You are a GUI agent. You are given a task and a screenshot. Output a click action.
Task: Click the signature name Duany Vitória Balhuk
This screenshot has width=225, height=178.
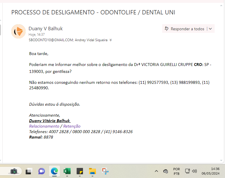point(50,121)
